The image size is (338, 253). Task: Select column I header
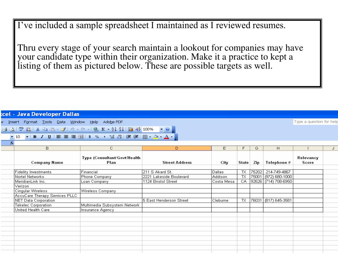(308, 148)
